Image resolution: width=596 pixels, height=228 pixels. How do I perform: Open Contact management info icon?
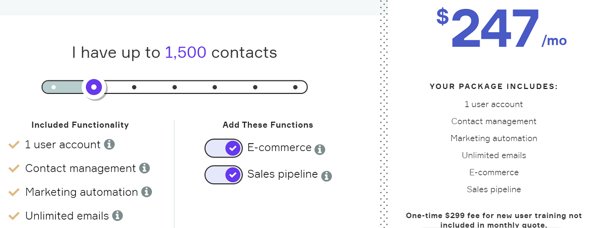[145, 168]
